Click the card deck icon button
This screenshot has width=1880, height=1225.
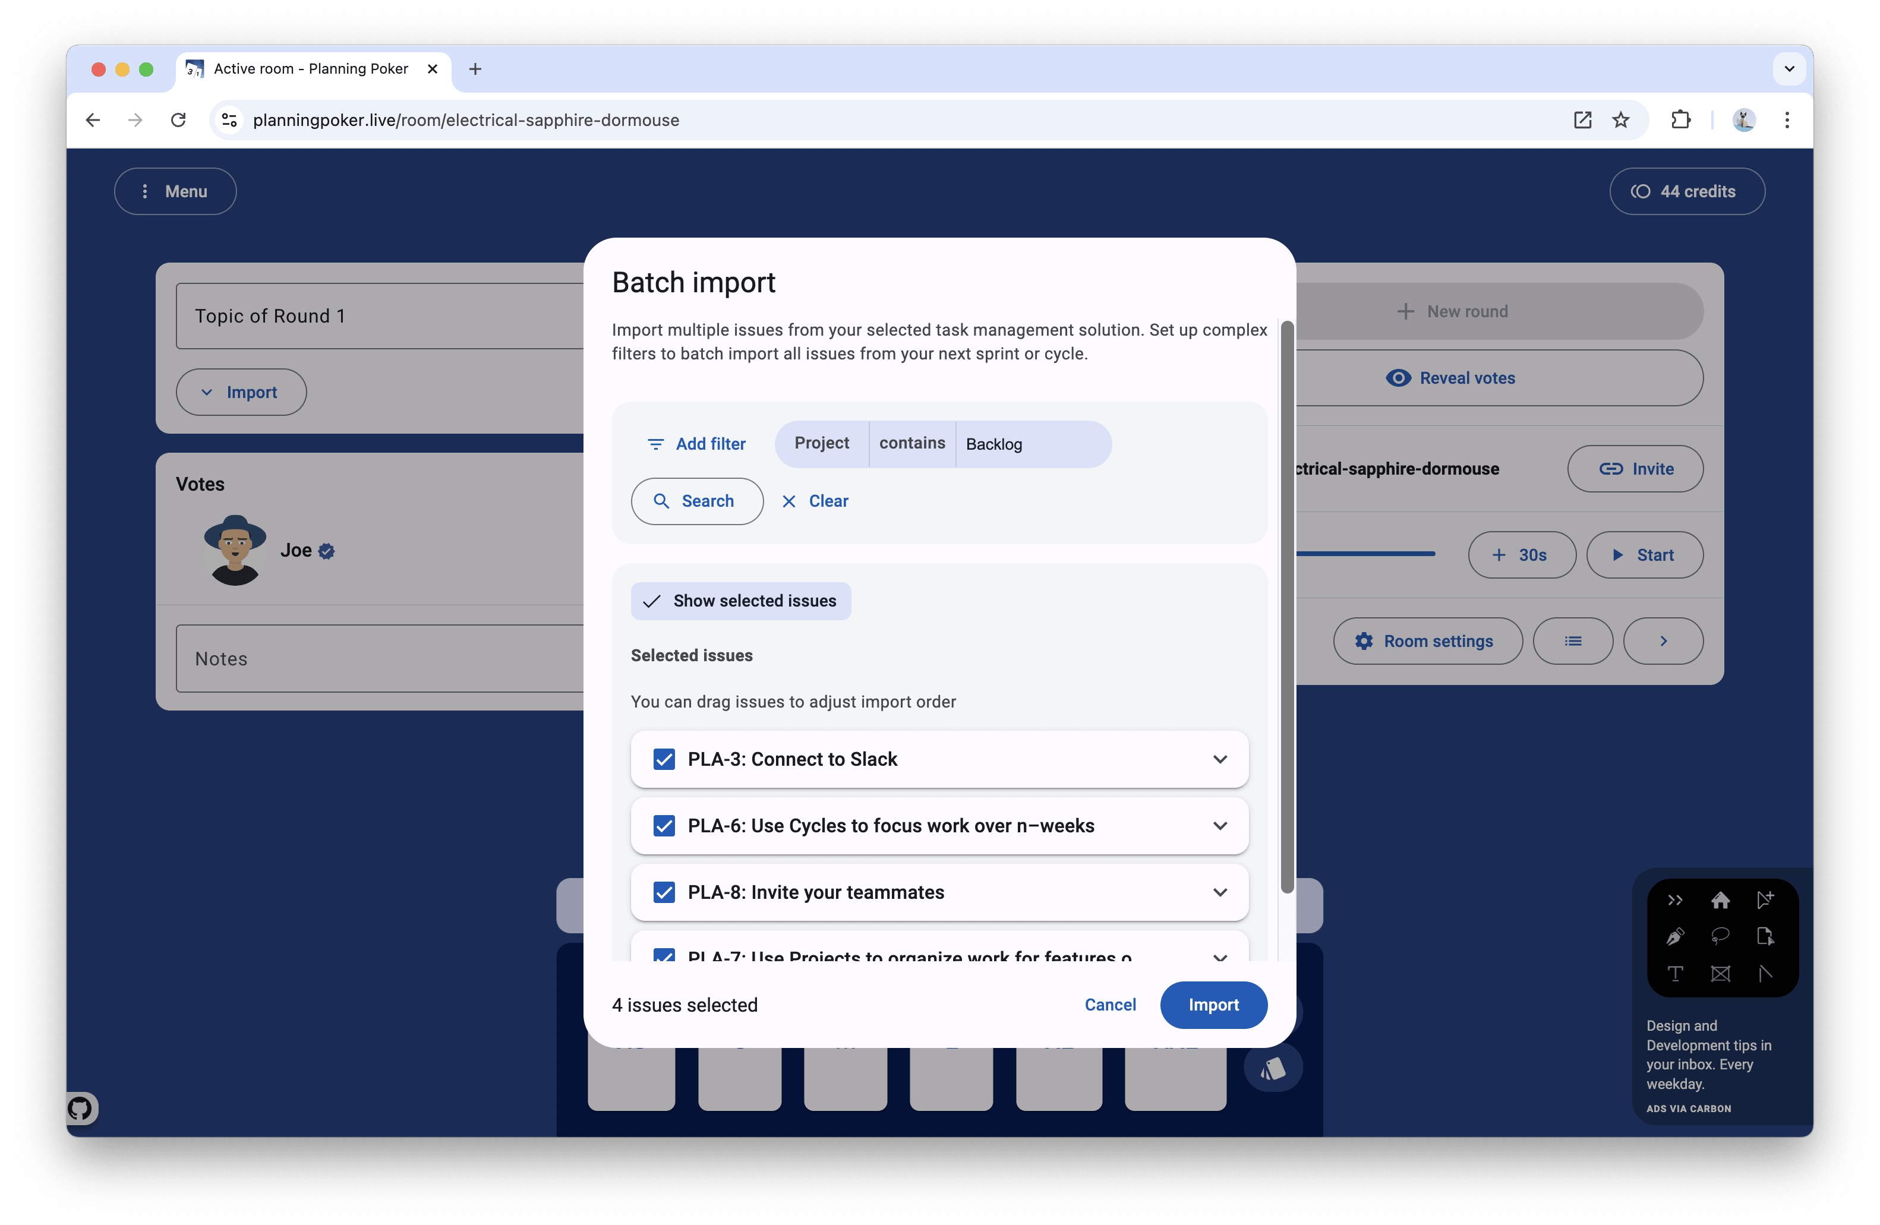[x=1273, y=1069]
